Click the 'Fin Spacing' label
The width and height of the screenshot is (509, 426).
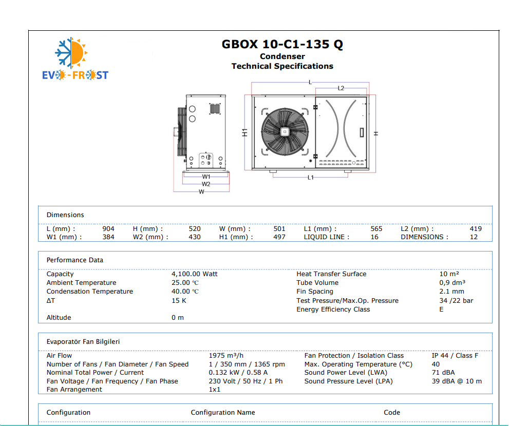tap(315, 292)
